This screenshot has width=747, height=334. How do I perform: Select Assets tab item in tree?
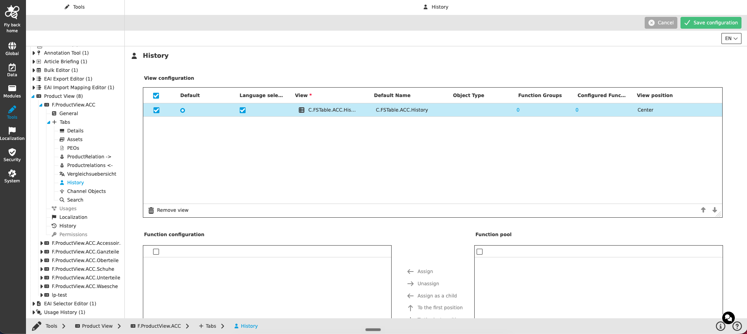(x=75, y=139)
